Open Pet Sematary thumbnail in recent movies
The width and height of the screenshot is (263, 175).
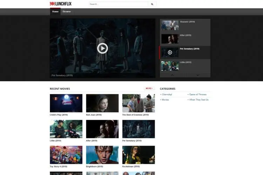point(139,129)
